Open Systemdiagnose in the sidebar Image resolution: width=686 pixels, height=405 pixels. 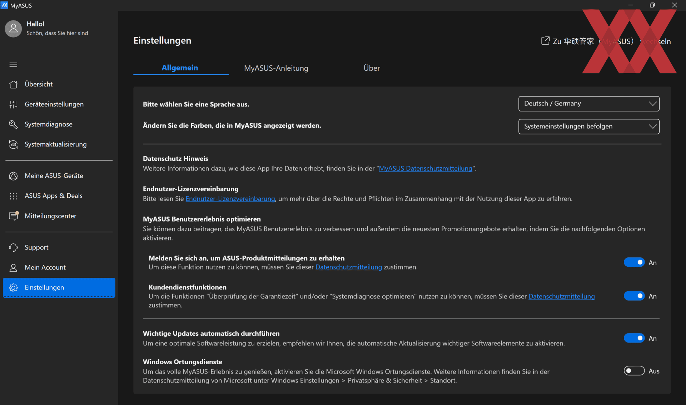coord(59,124)
